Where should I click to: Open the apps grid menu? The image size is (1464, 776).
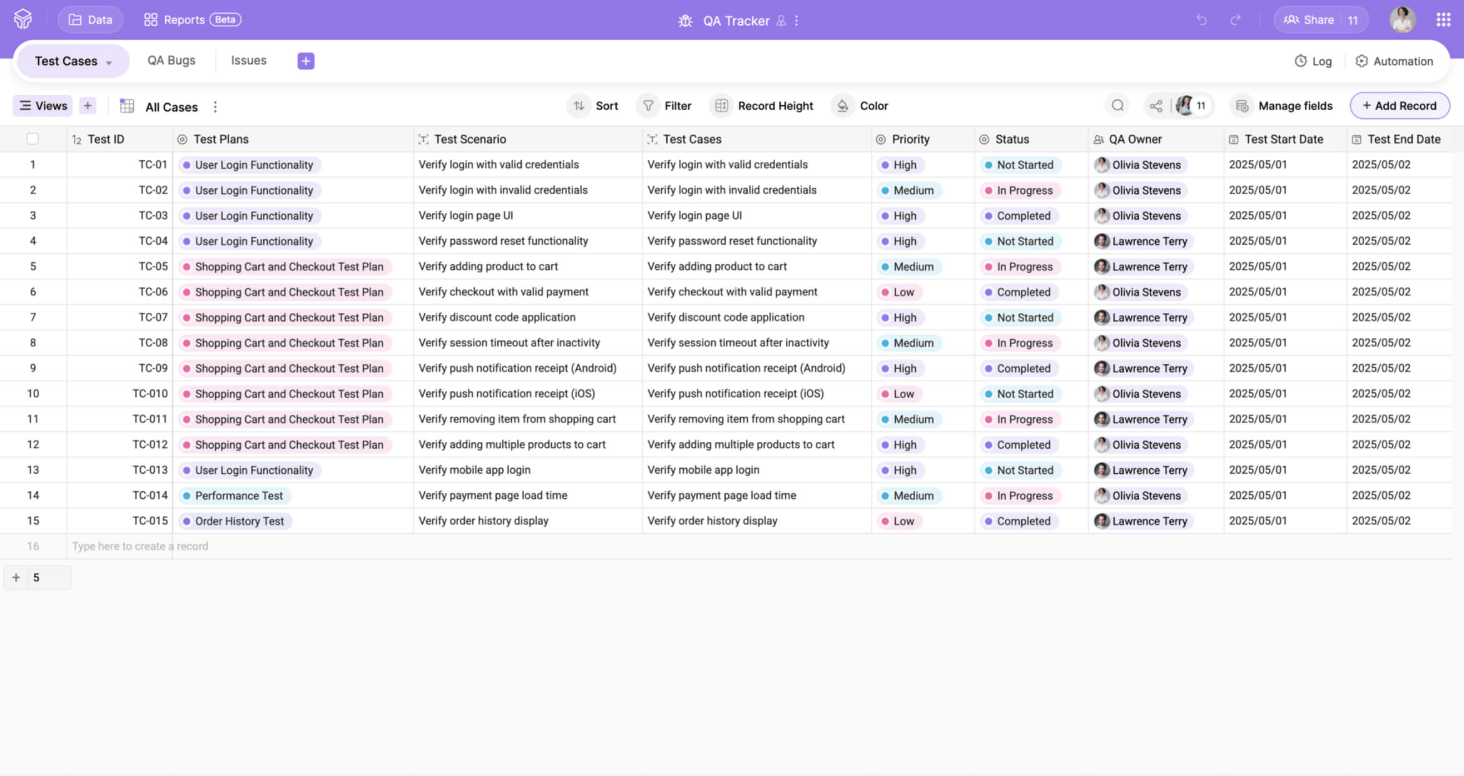(x=1443, y=19)
